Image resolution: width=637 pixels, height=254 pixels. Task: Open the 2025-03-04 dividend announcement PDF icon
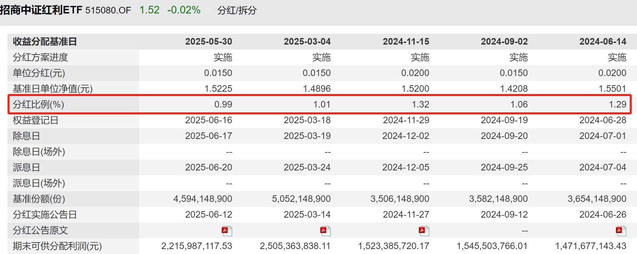coord(325,231)
